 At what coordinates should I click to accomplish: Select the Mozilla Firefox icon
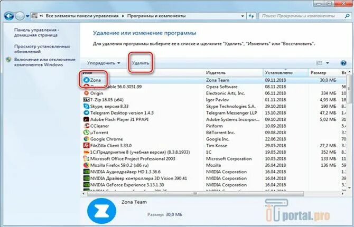click(86, 165)
